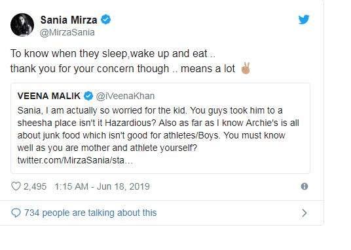The image size is (351, 250).
Task: Click Sania Mirza's profile avatar
Action: [22, 25]
